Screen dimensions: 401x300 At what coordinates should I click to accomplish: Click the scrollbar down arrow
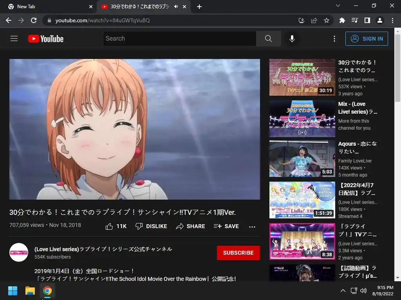(398, 278)
